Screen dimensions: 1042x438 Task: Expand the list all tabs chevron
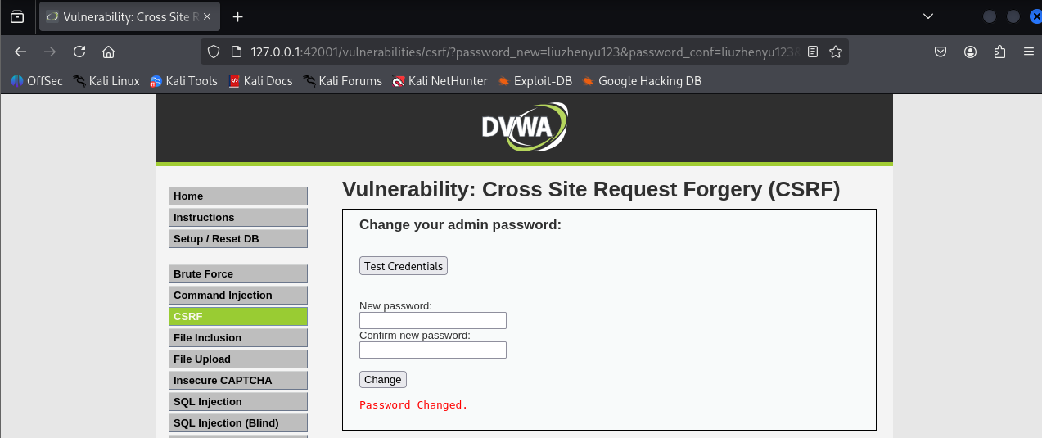pyautogui.click(x=928, y=16)
